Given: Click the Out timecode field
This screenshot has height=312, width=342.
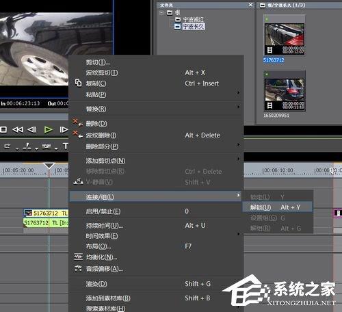Looking at the screenshot, I should 63,103.
